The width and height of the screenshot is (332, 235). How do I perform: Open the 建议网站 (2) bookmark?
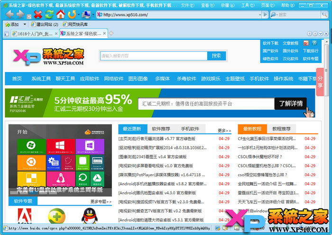[x=45, y=25]
